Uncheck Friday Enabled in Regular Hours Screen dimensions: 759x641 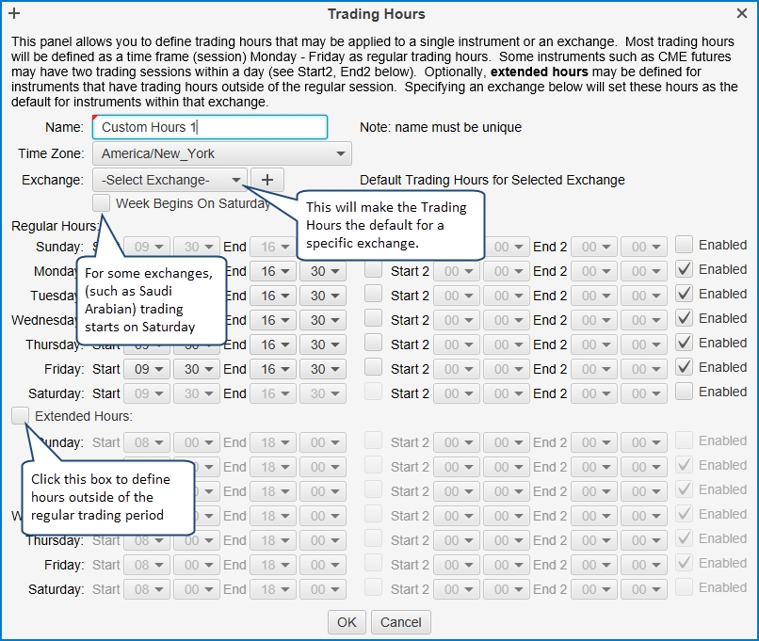click(684, 367)
